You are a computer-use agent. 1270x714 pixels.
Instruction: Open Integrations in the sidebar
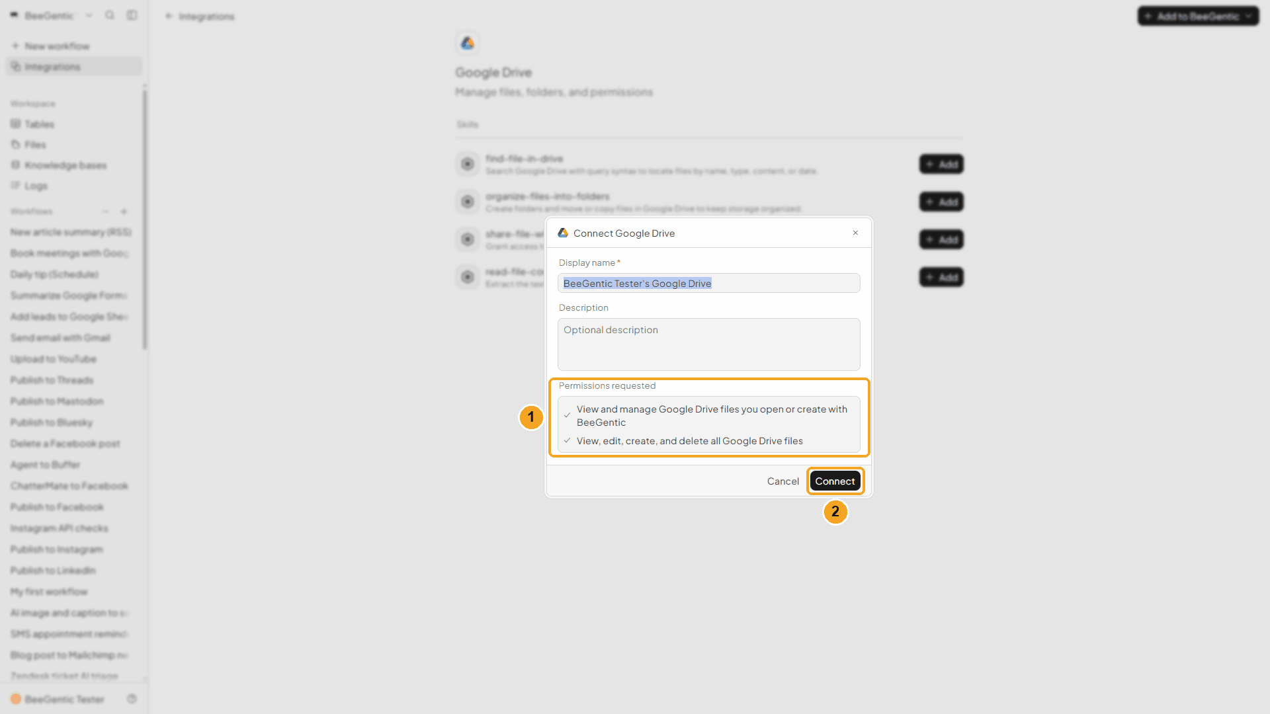coord(74,66)
